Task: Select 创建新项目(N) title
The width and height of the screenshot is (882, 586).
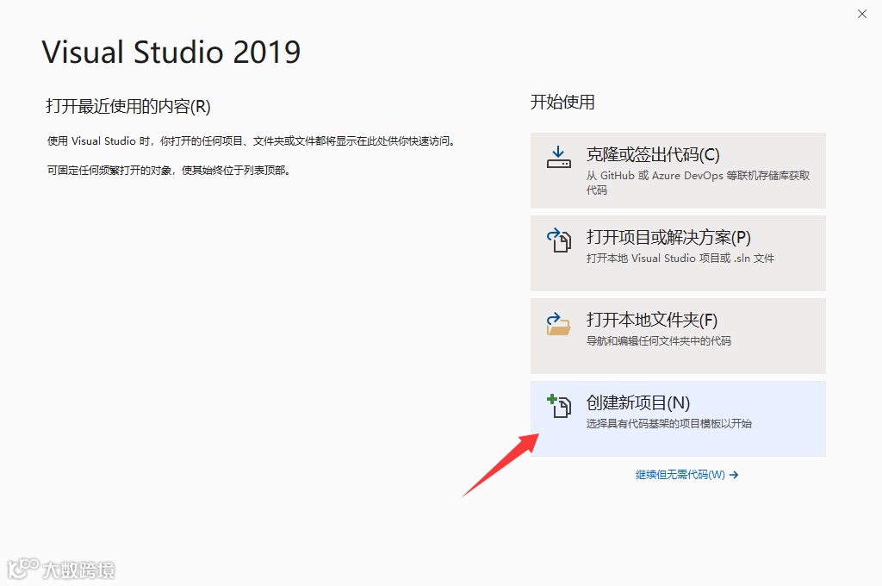Action: pyautogui.click(x=638, y=403)
